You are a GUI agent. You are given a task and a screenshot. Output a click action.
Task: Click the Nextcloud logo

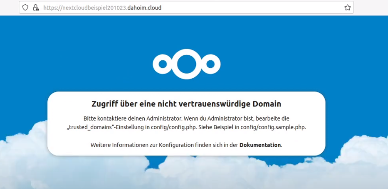[x=186, y=64]
